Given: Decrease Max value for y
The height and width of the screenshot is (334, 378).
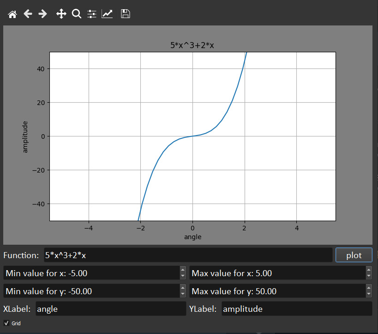Looking at the screenshot, I should coord(369,294).
